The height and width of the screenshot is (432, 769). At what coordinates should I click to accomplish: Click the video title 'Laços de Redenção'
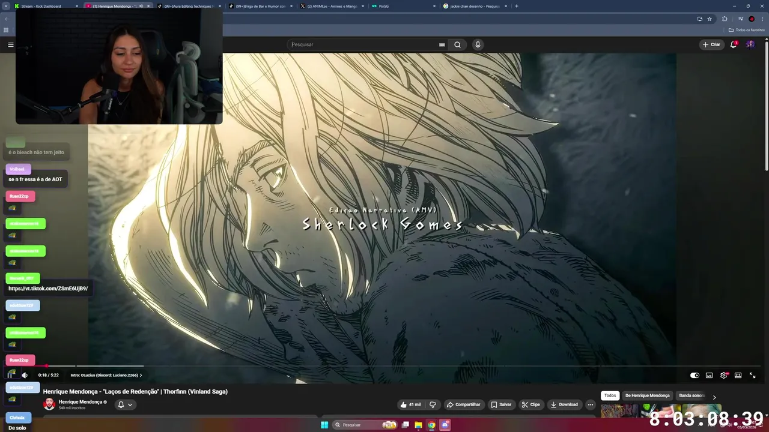pyautogui.click(x=135, y=392)
